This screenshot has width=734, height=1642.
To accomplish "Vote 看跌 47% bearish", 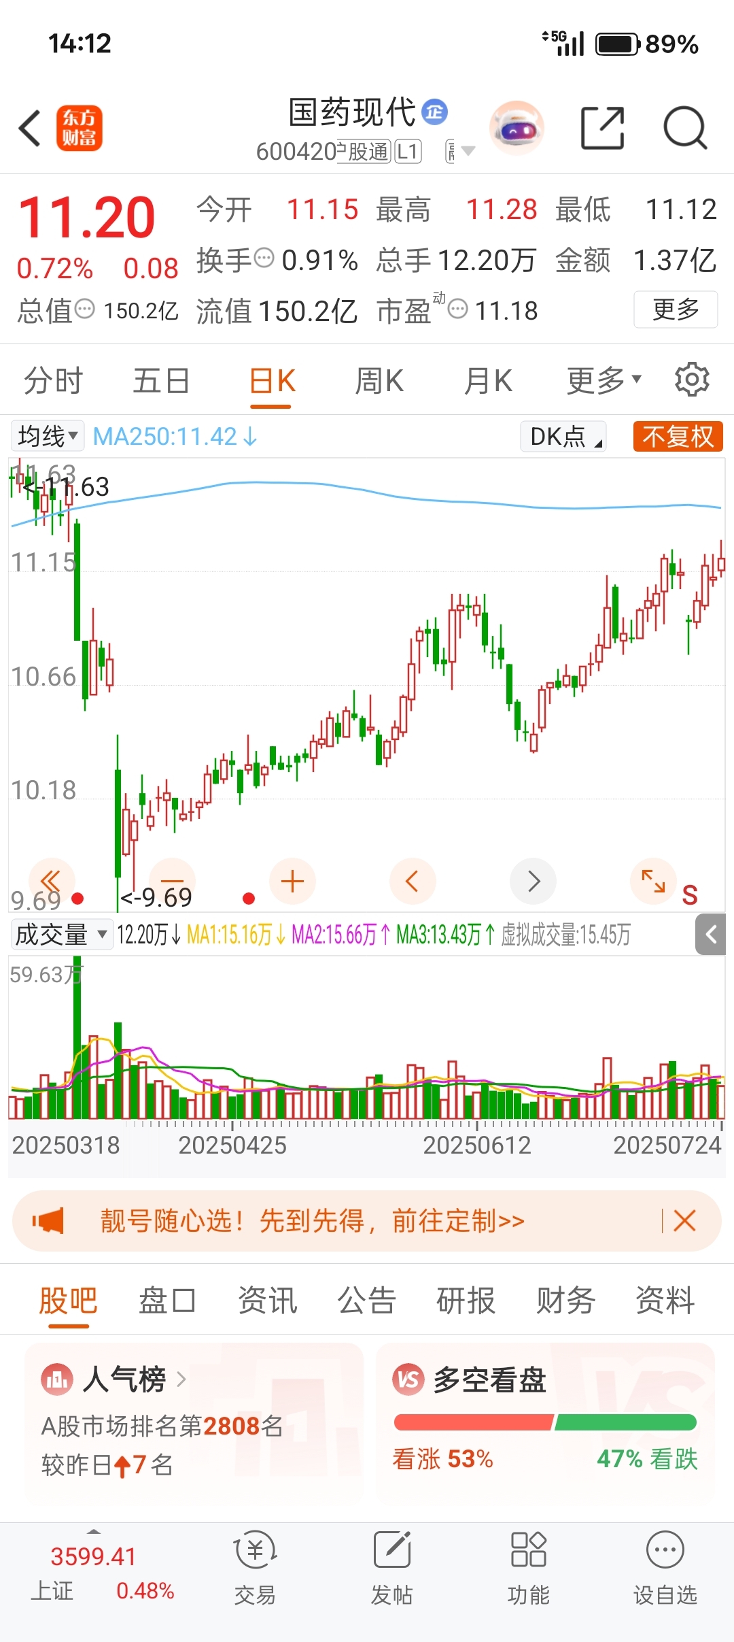I will point(647,1458).
